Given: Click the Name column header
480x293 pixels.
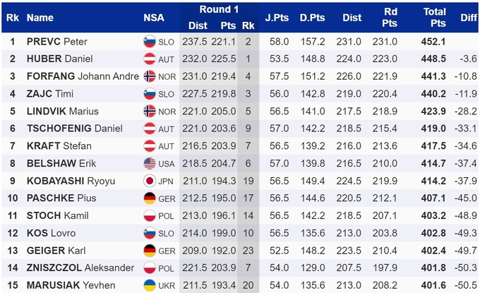Looking at the screenshot, I should tap(40, 17).
